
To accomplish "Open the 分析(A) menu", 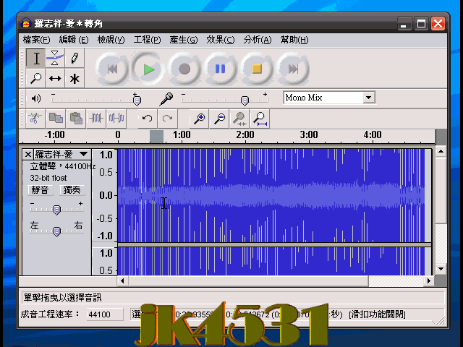I will coord(258,40).
